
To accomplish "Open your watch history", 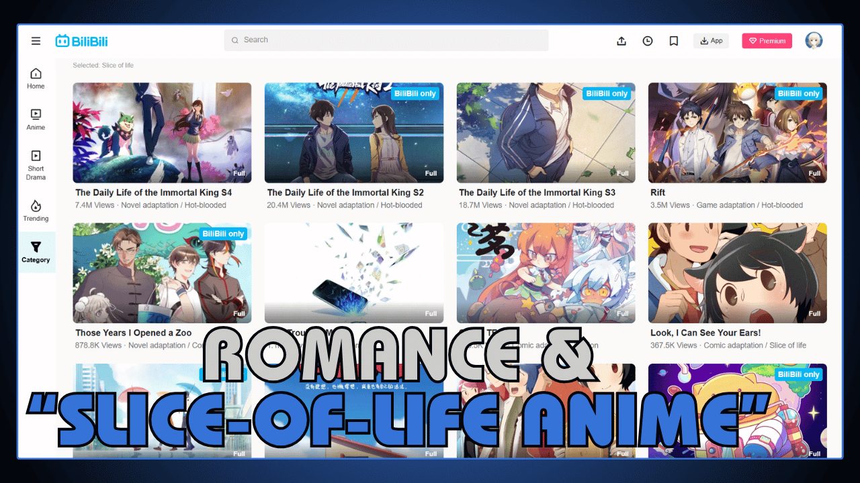I will (647, 40).
